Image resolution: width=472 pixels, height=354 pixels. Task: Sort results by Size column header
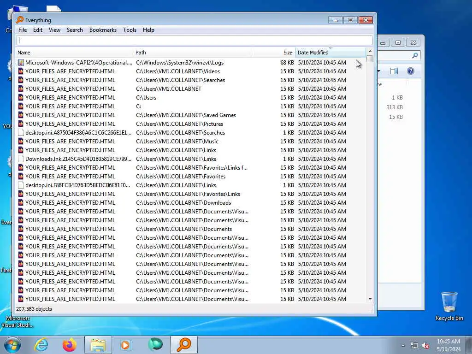click(273, 53)
